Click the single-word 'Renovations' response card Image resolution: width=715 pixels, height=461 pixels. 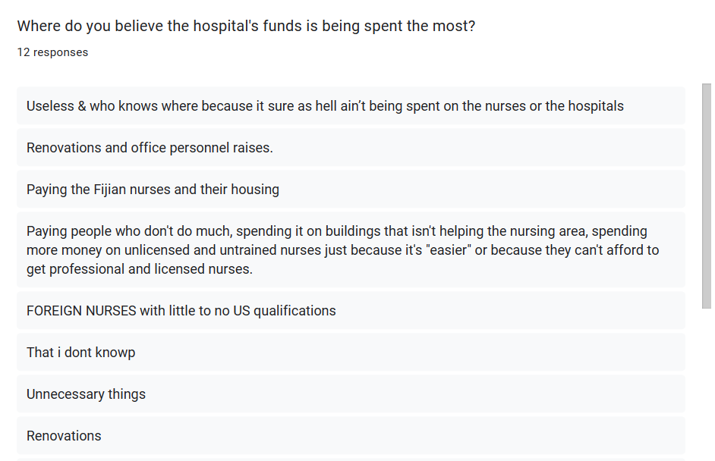point(351,435)
